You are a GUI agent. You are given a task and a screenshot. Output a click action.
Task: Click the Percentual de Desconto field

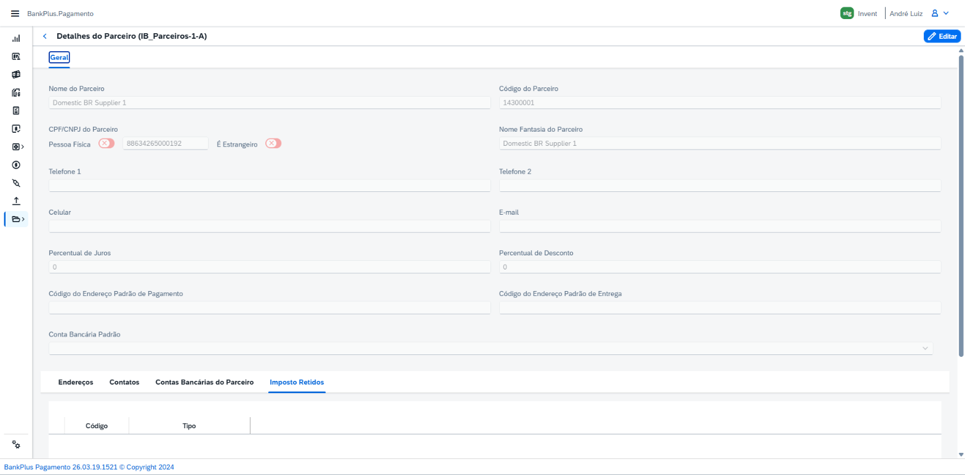point(720,267)
